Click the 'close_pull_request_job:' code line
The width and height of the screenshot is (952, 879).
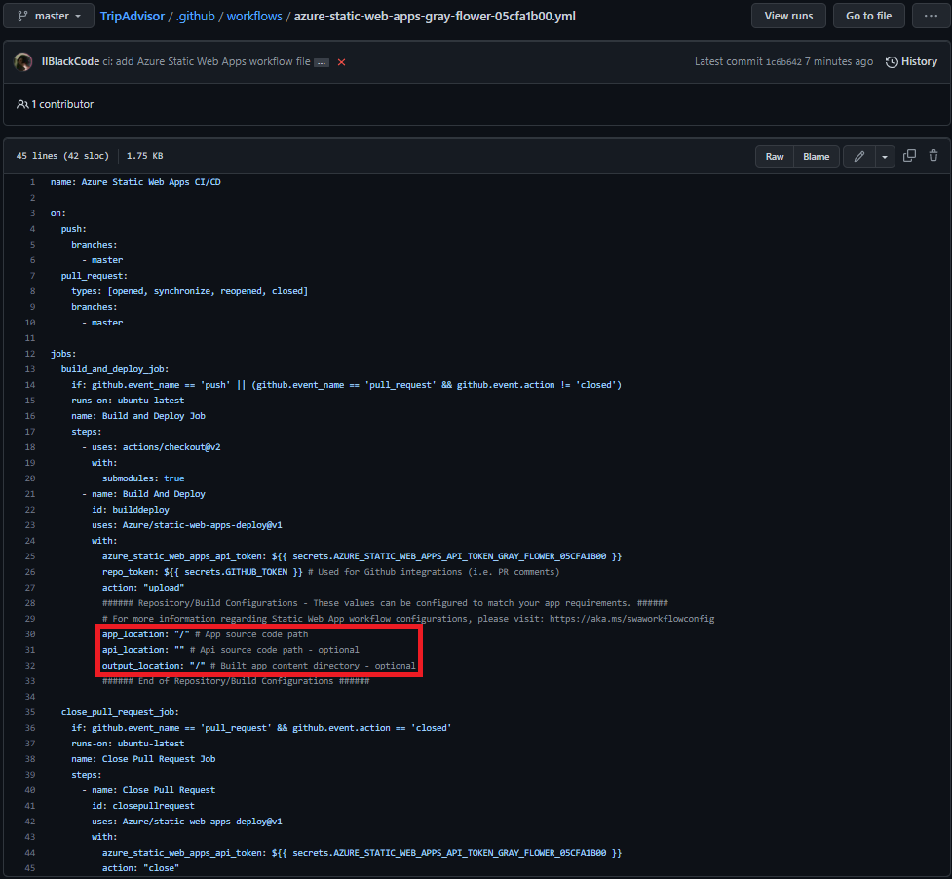pyautogui.click(x=120, y=712)
